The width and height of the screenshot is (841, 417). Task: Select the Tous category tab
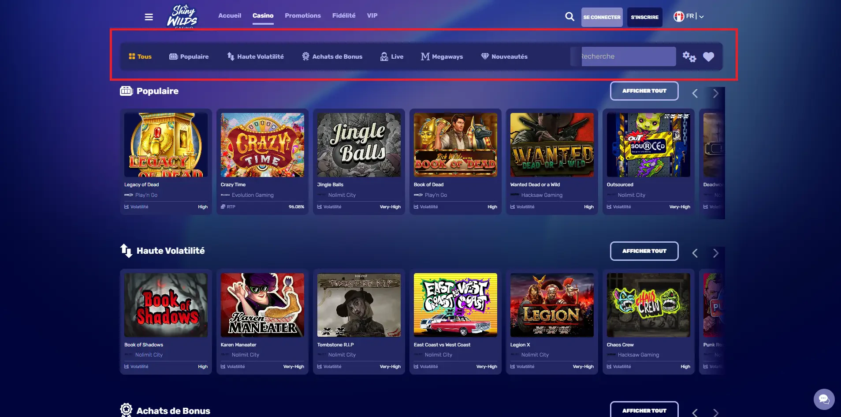[x=140, y=56]
